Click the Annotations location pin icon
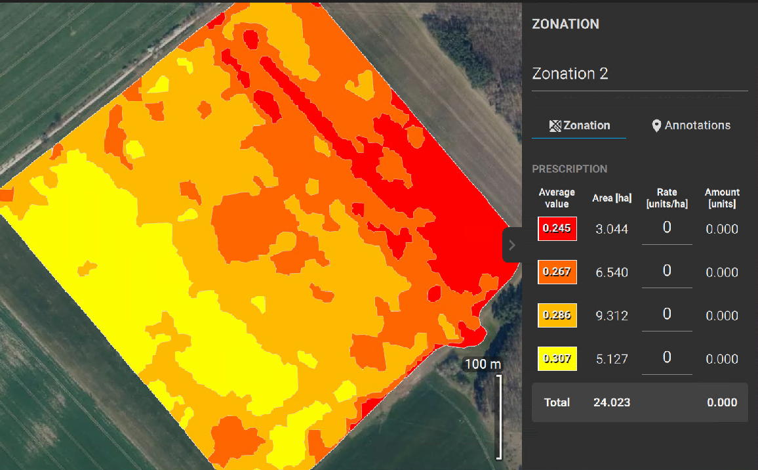758x470 pixels. pos(656,125)
